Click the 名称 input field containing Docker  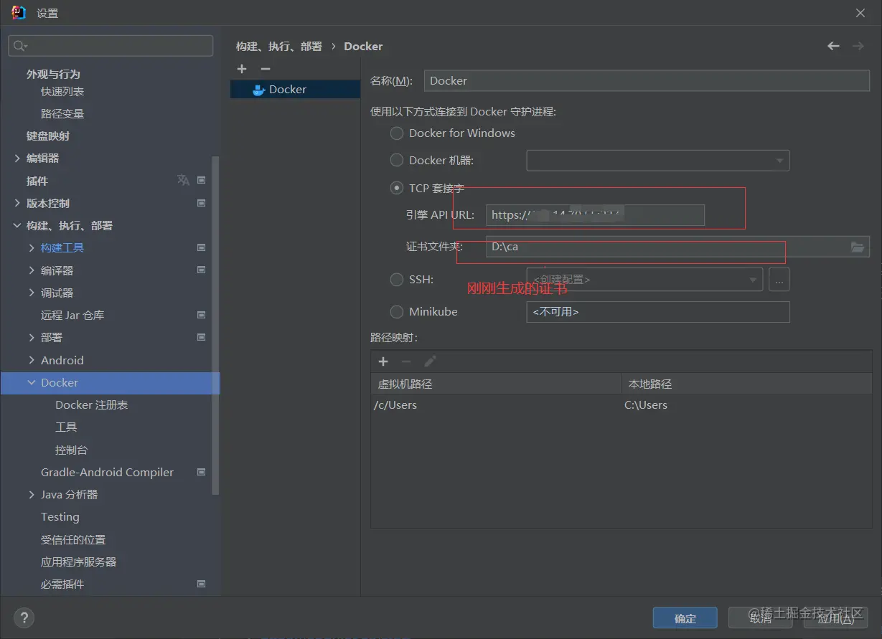[x=647, y=80]
